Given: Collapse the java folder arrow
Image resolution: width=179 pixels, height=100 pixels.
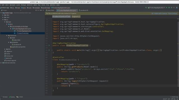Looking at the screenshot, I should pyautogui.click(x=7, y=24).
